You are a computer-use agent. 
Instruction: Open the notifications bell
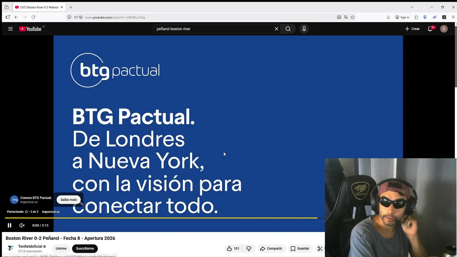tap(430, 29)
